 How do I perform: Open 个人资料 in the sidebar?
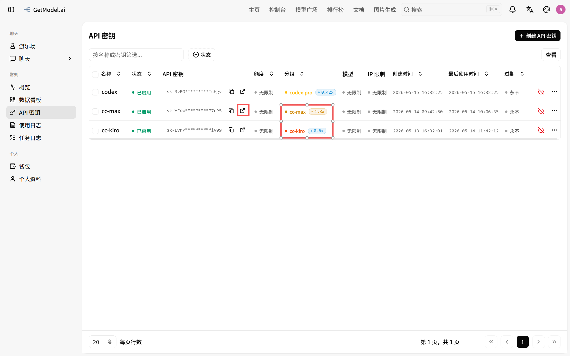tap(41, 179)
